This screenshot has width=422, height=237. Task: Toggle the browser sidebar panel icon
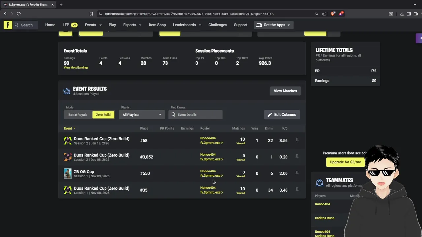tap(409, 14)
